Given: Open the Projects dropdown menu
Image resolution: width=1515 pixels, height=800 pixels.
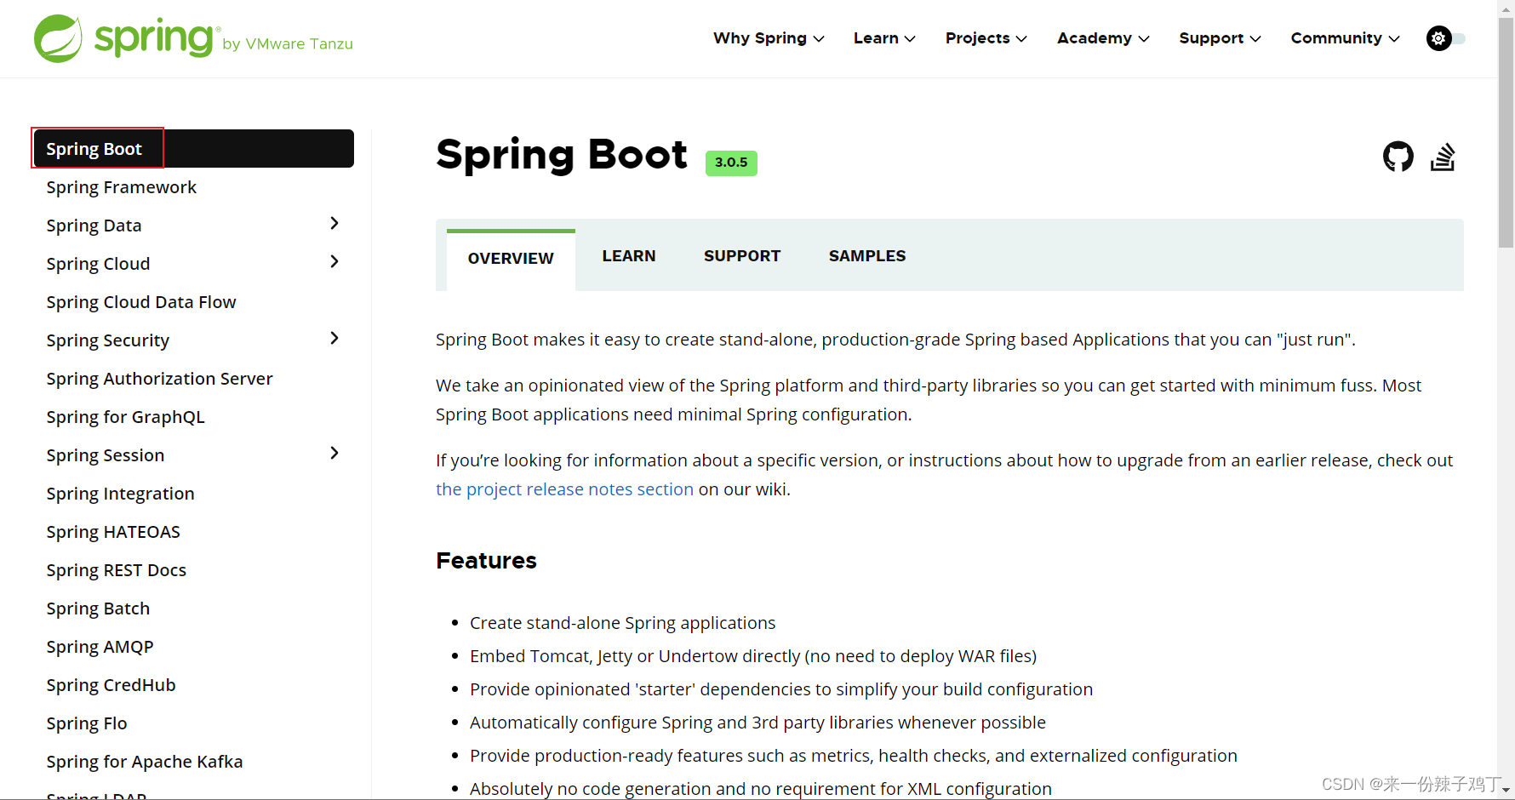Looking at the screenshot, I should [986, 38].
